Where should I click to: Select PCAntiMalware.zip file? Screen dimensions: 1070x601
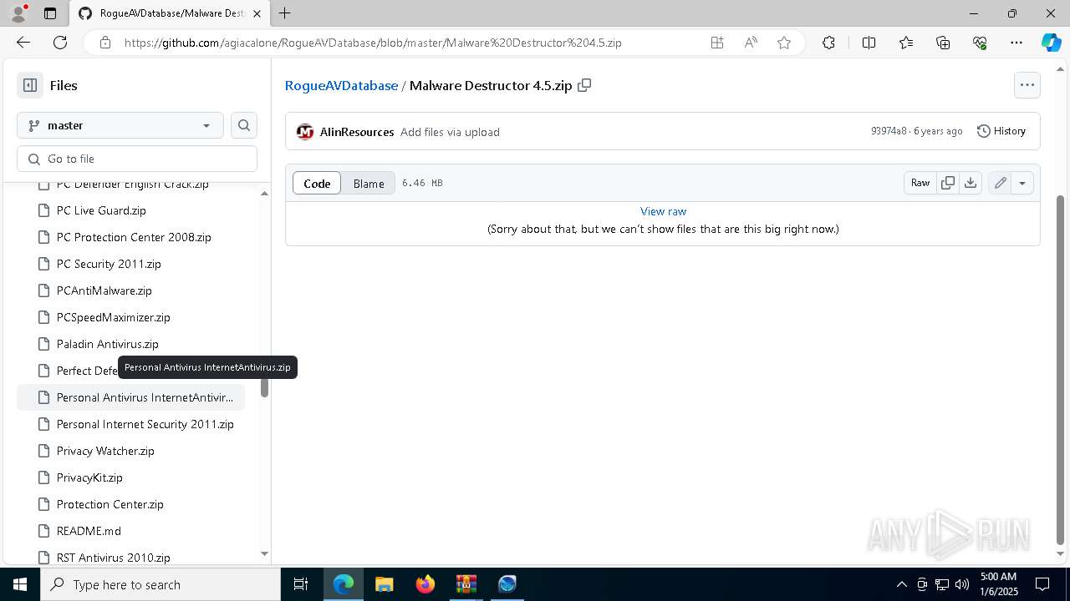pos(130,290)
